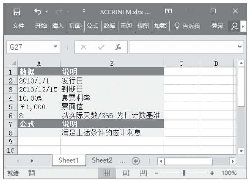Click the 登录 sign-in button
This screenshot has height=183, width=251.
217,26
